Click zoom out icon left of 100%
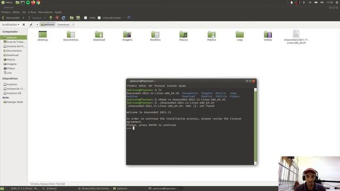The image size is (340, 191). (x=86, y=18)
